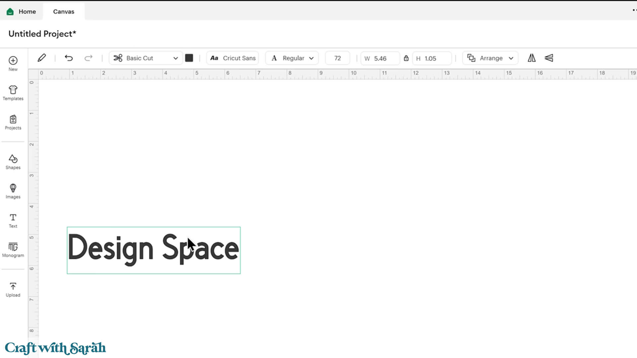Expand the Basic Cut operation dropdown
Image resolution: width=637 pixels, height=358 pixels.
(x=146, y=58)
